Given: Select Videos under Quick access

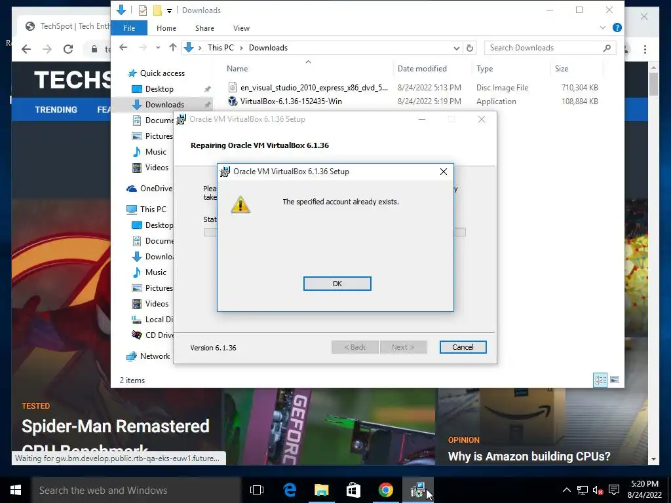Looking at the screenshot, I should click(x=157, y=168).
